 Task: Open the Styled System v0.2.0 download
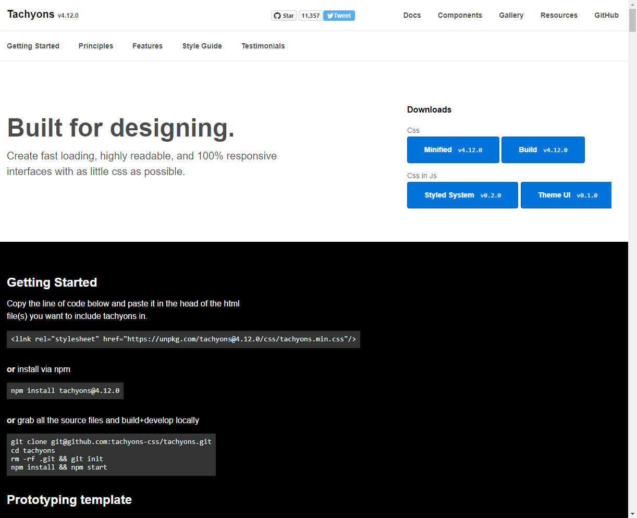(462, 195)
